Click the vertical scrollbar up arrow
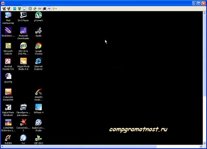Viewport: 207px width, 149px height. [x=204, y=13]
